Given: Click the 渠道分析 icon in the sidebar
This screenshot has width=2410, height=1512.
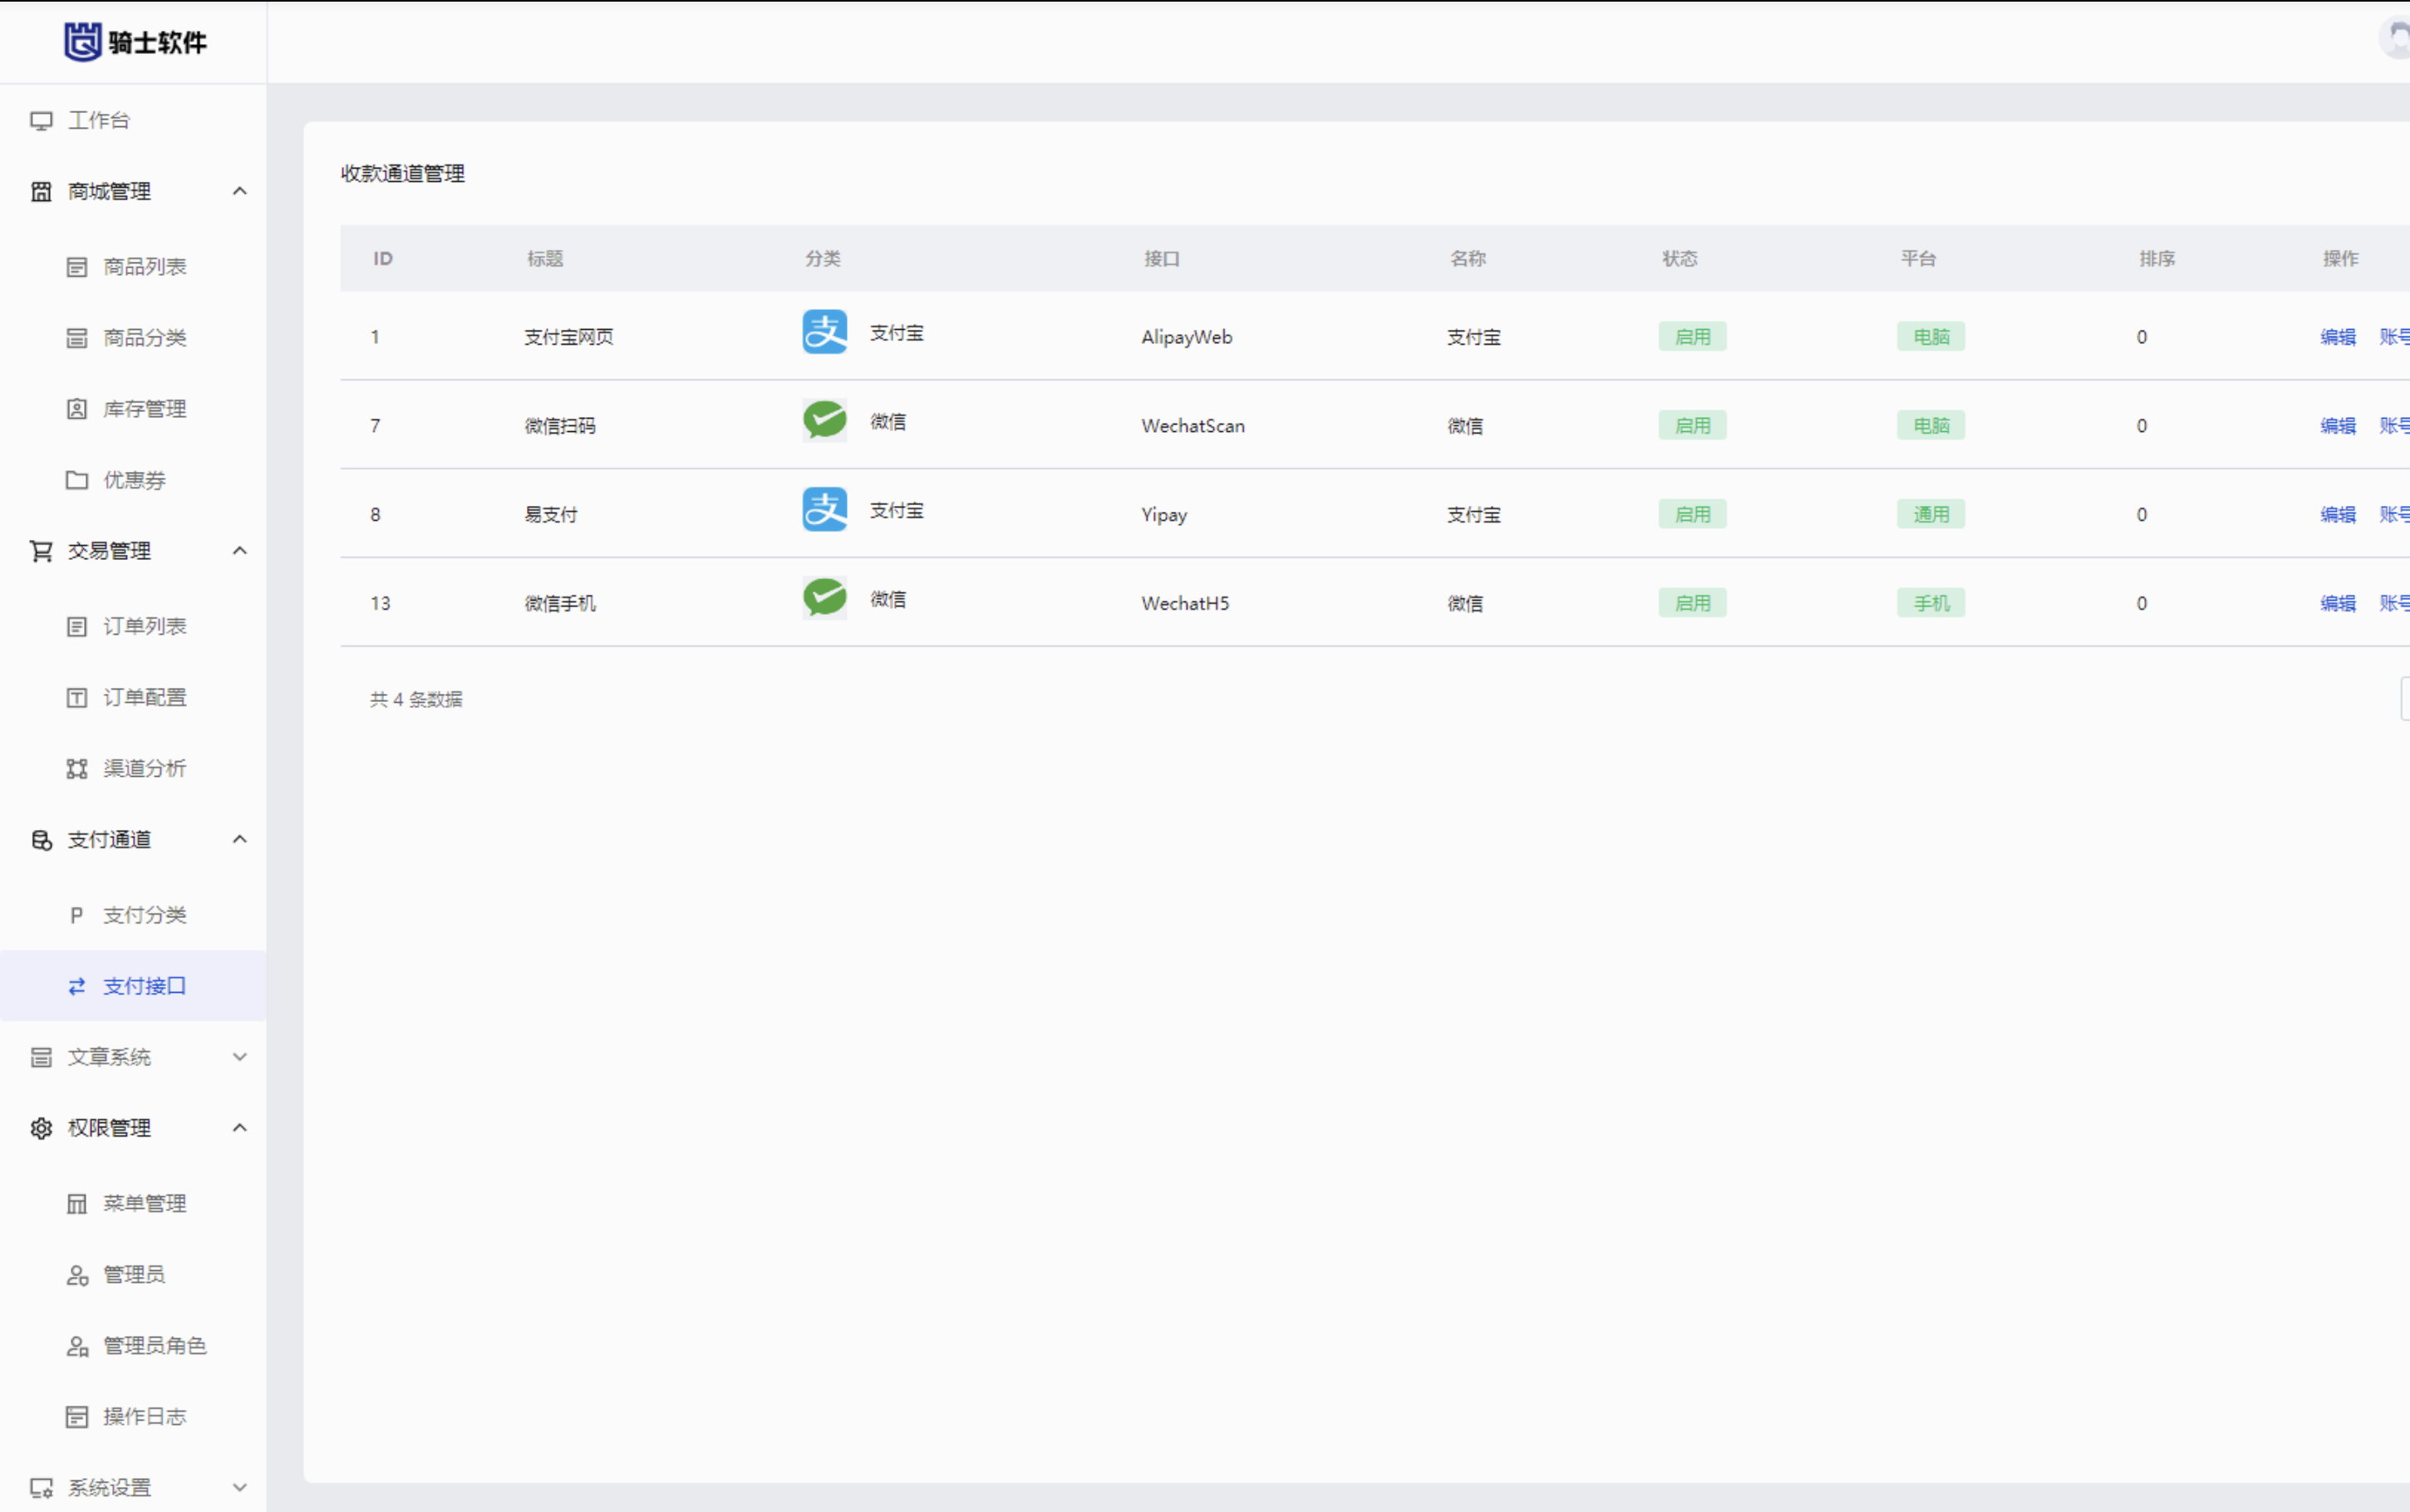Looking at the screenshot, I should click(x=77, y=768).
